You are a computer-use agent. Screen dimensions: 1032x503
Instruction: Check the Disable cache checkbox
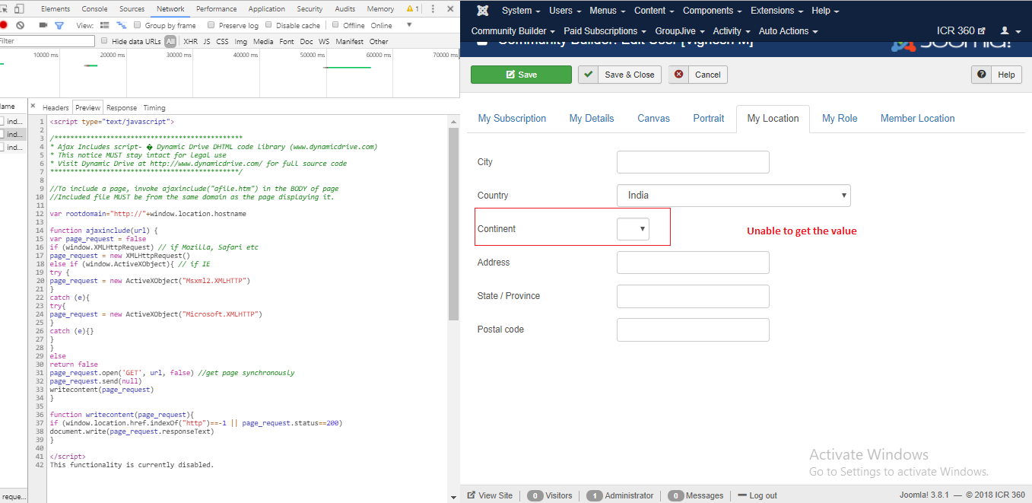tap(268, 25)
